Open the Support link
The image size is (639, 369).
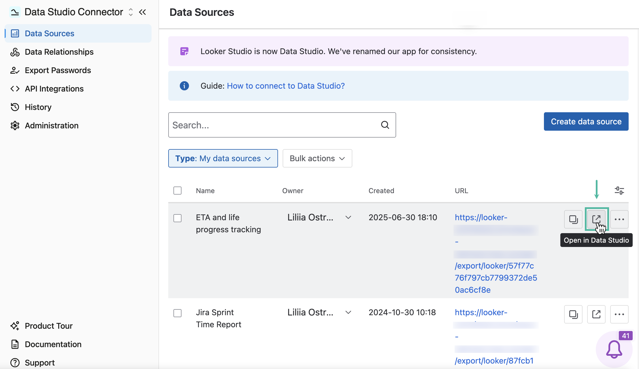pos(40,363)
